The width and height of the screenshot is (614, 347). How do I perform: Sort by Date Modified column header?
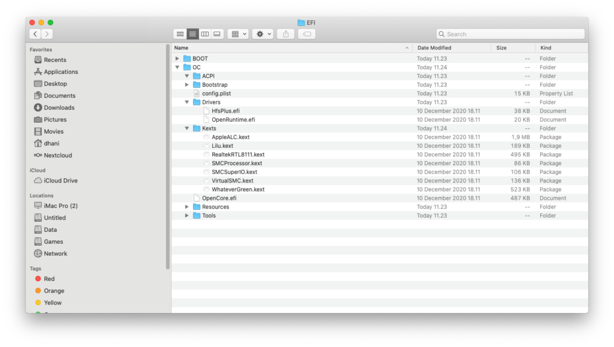tap(435, 48)
